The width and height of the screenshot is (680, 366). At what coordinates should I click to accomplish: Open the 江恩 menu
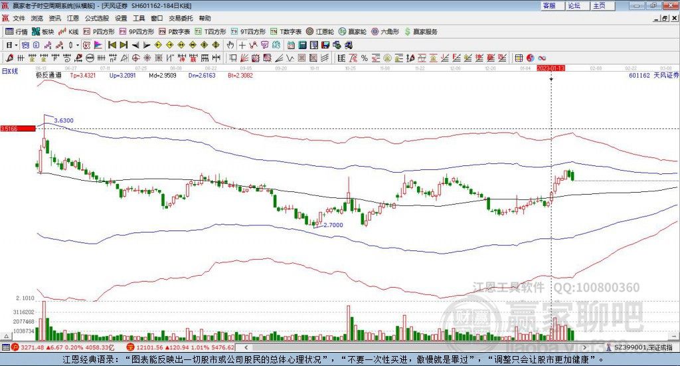(x=72, y=19)
